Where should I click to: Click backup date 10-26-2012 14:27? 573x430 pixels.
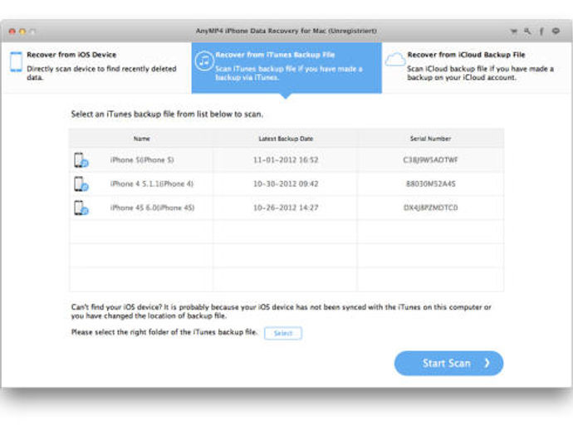coord(286,208)
